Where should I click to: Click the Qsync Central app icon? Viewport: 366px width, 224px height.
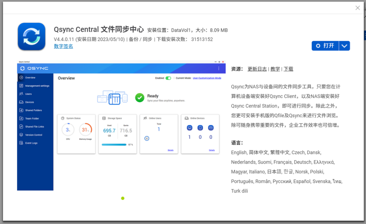coord(32,36)
